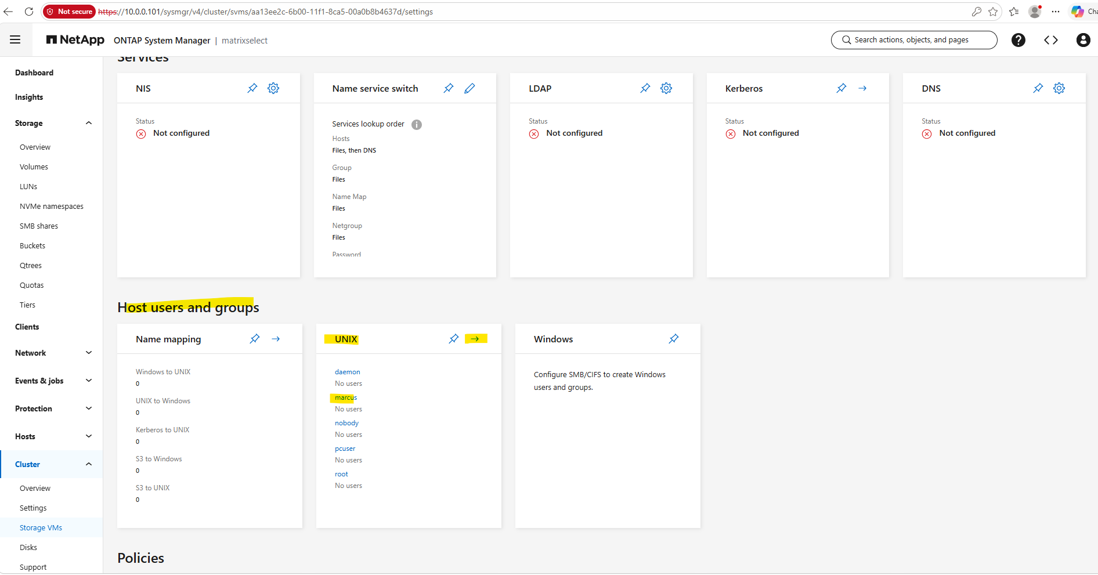Click the browser address bar URL
This screenshot has height=575, width=1098.
(265, 12)
